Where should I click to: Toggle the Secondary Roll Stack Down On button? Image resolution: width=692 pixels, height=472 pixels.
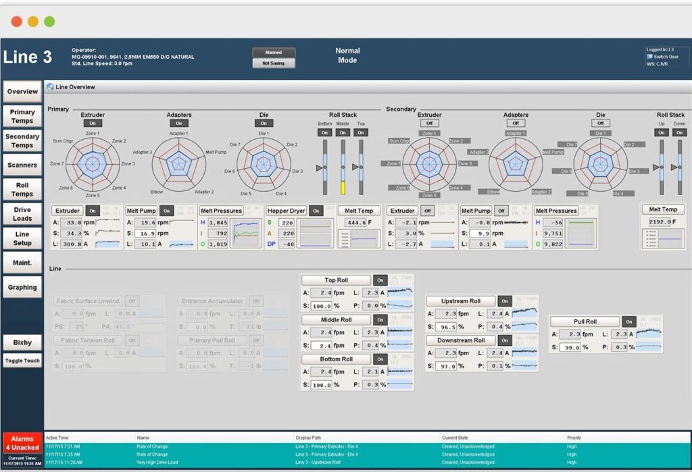click(x=680, y=133)
